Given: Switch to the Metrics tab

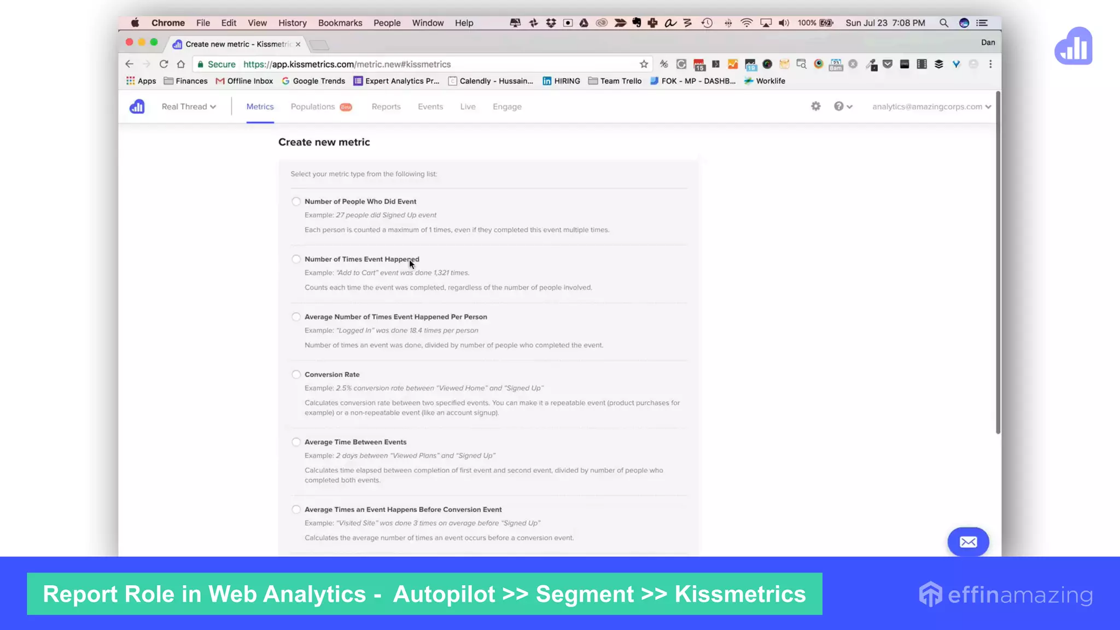Looking at the screenshot, I should pyautogui.click(x=260, y=107).
